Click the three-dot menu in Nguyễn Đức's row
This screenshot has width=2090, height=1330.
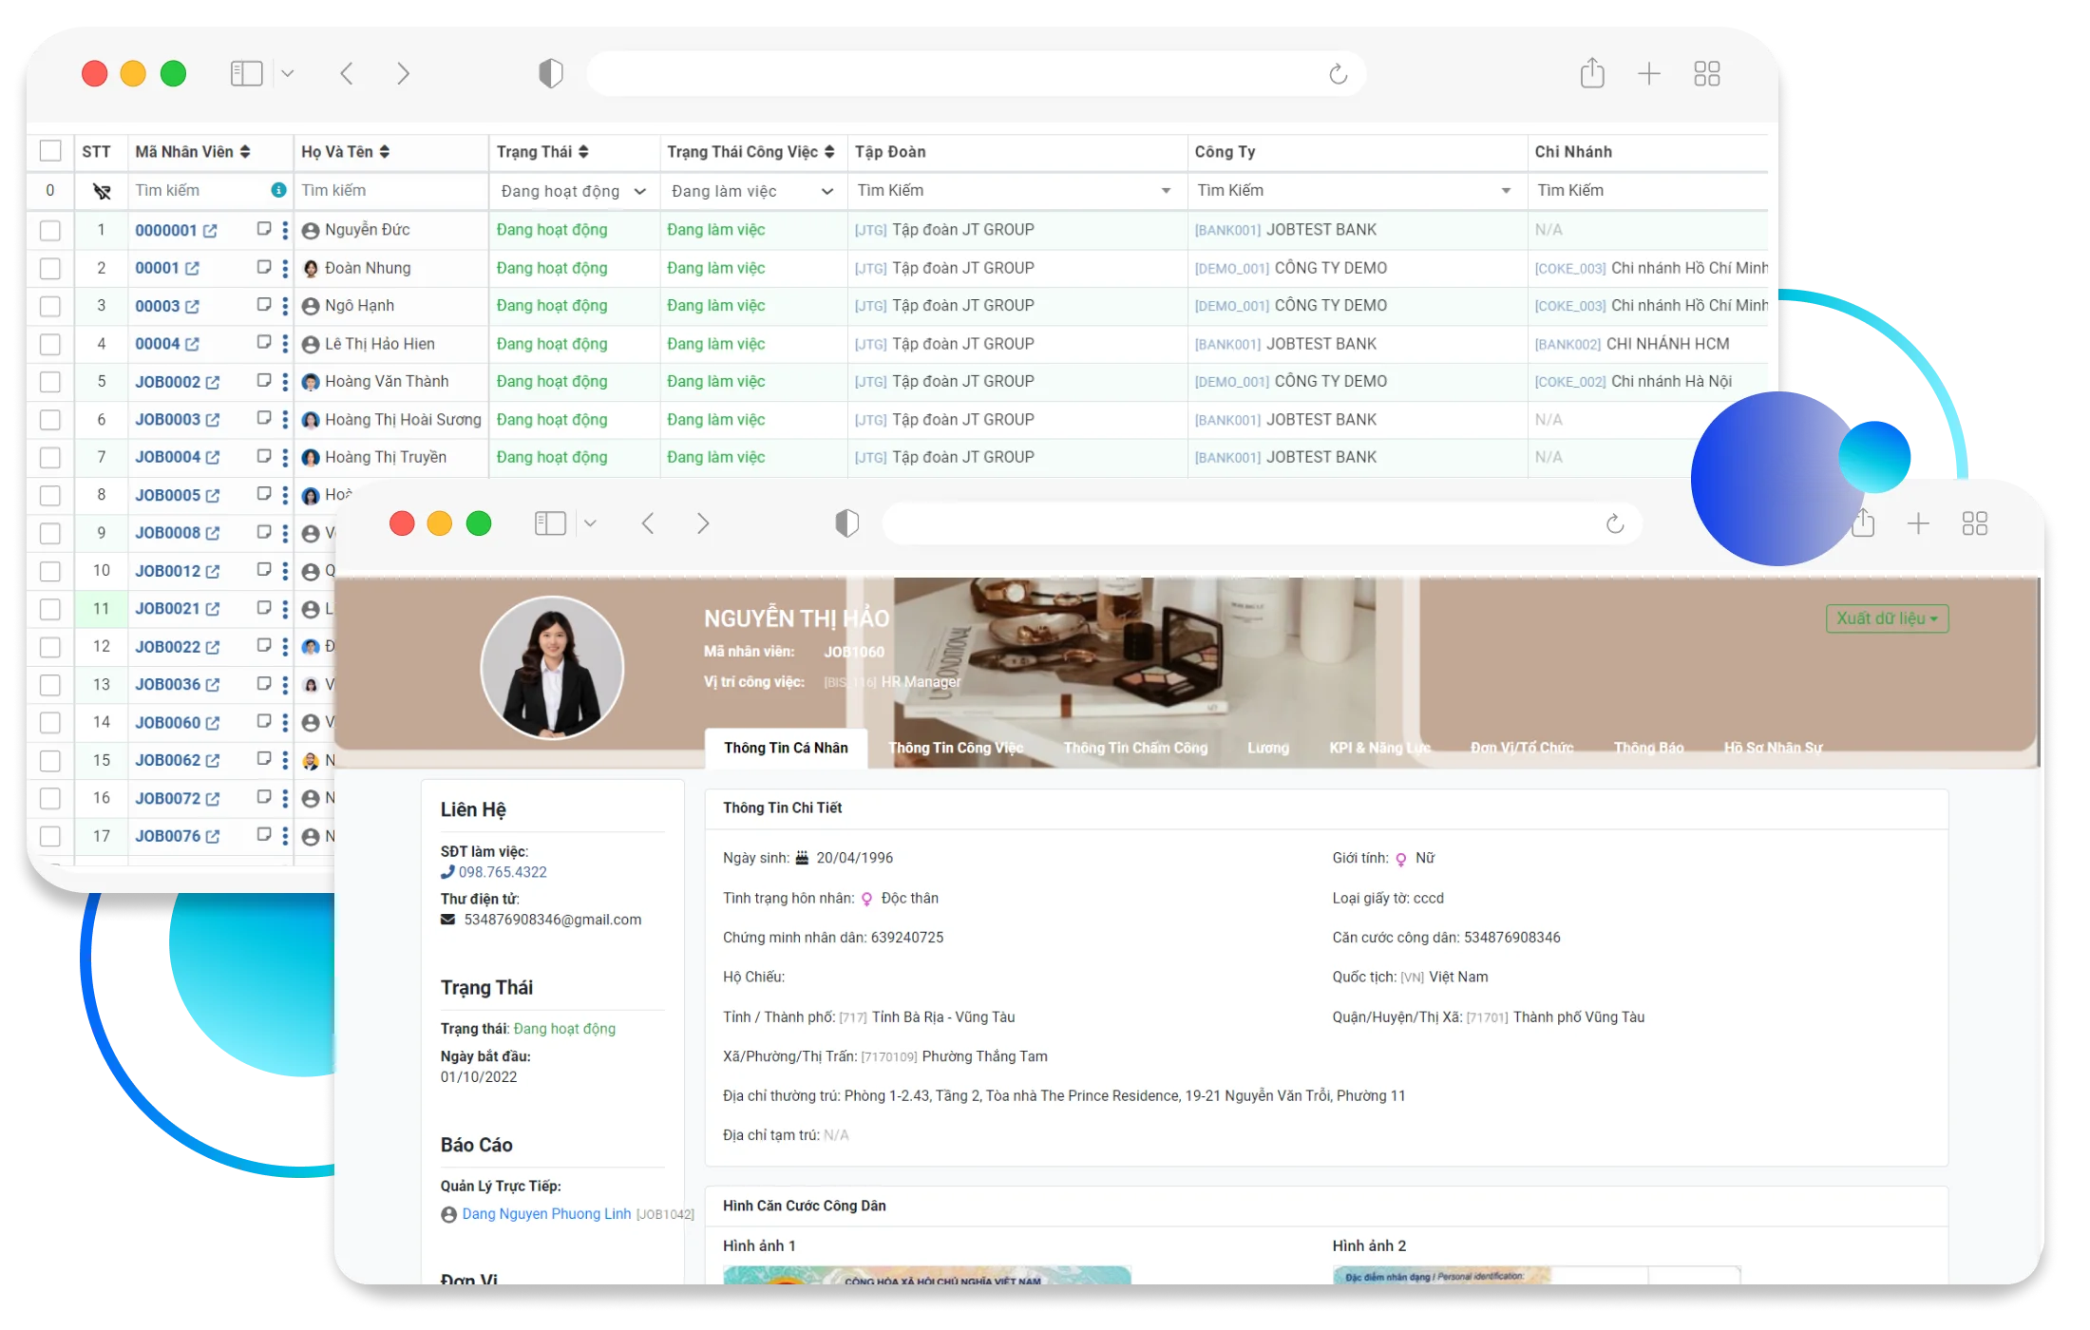tap(285, 230)
